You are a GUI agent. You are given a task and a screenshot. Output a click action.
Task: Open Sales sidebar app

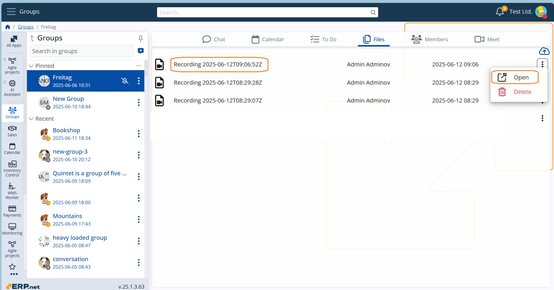[12, 131]
